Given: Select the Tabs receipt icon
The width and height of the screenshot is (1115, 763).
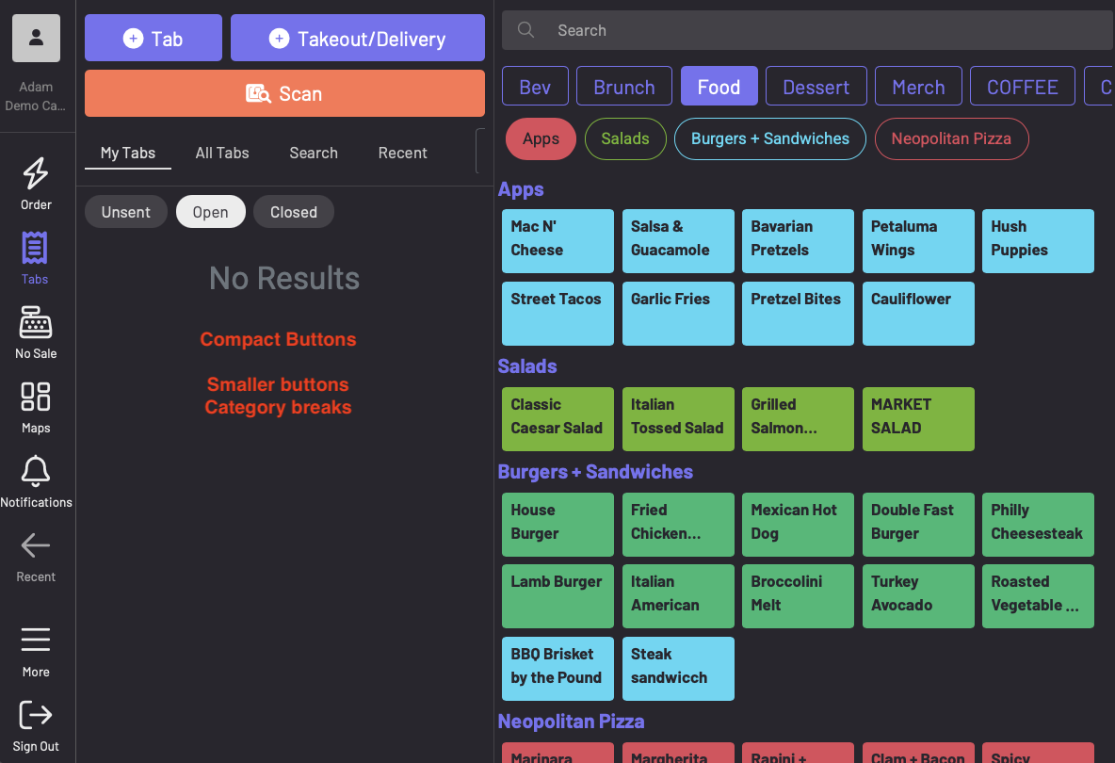Looking at the screenshot, I should point(35,250).
